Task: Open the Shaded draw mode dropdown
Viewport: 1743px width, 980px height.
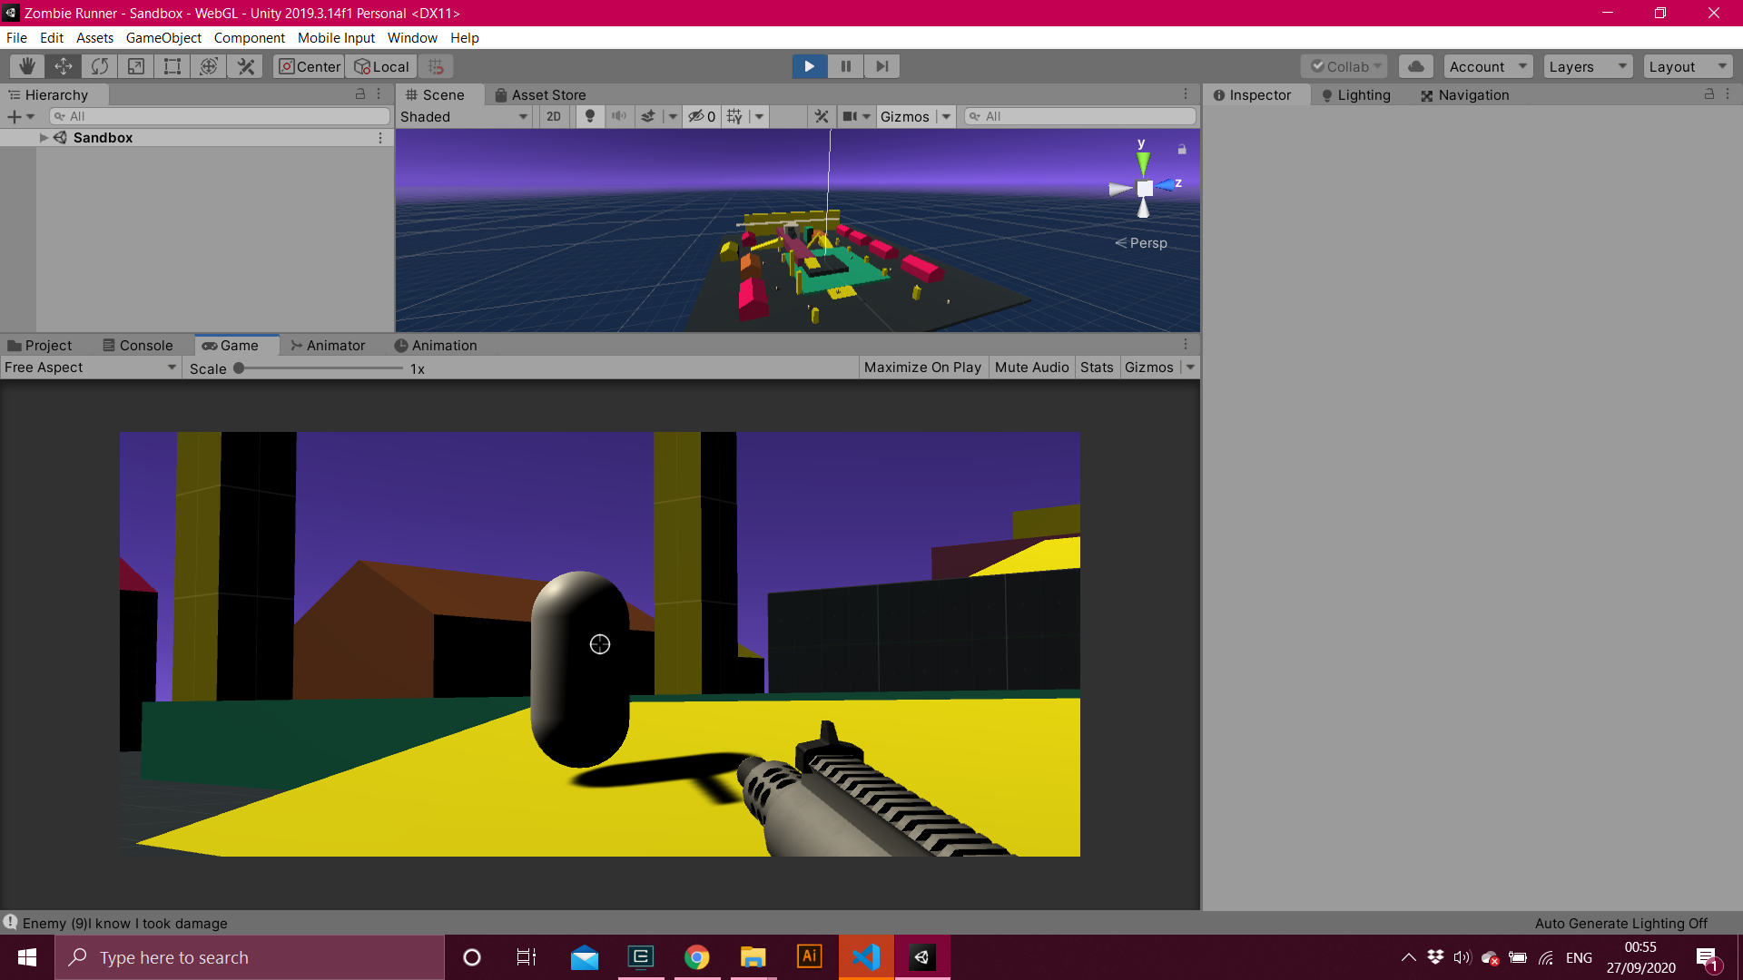Action: click(464, 116)
